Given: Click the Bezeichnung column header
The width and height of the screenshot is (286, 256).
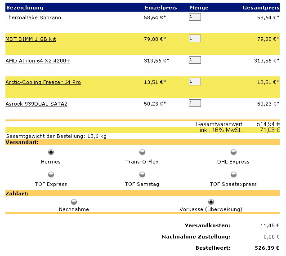Looking at the screenshot, I should click(25, 8).
